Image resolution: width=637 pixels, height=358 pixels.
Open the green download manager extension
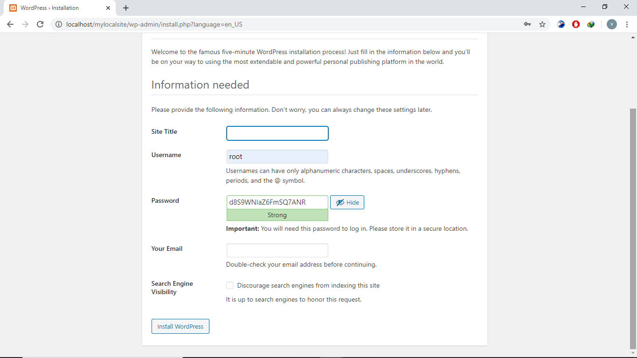tap(591, 24)
